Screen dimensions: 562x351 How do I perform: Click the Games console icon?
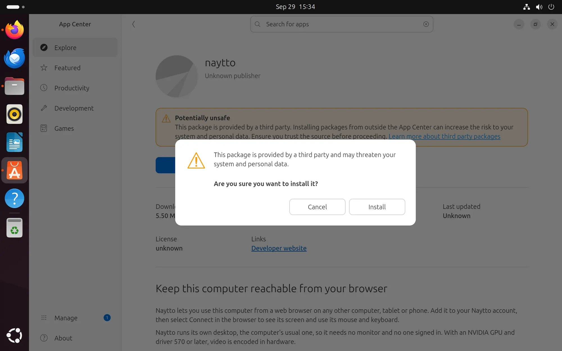[x=44, y=128]
